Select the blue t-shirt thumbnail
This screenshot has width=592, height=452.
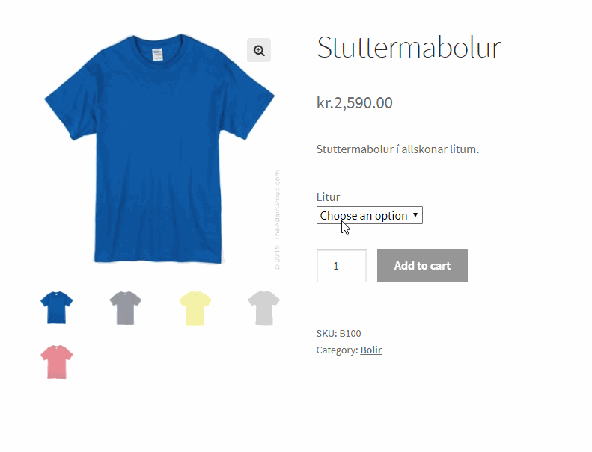[x=57, y=308]
